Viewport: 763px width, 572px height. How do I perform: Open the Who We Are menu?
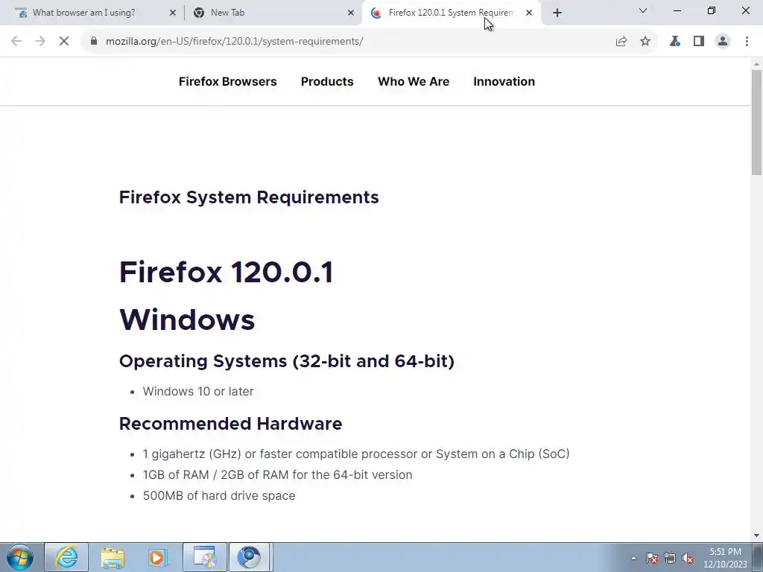pyautogui.click(x=414, y=82)
